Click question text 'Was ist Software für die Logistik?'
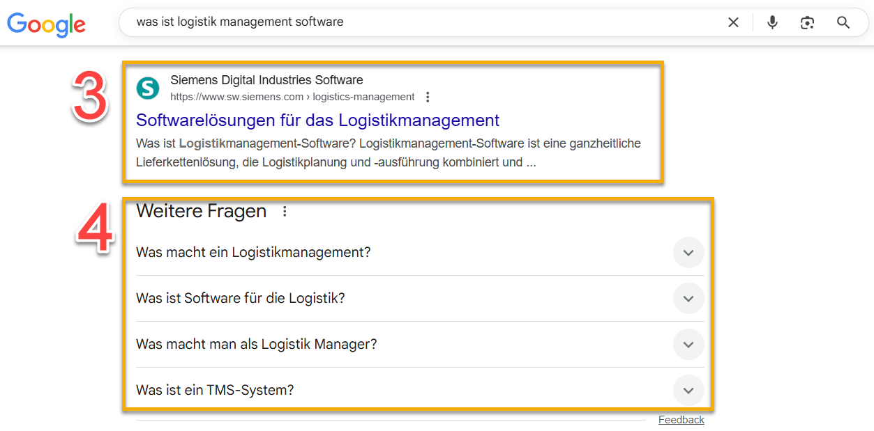874x431 pixels. (241, 298)
